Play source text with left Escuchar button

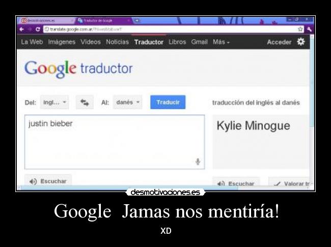(48, 181)
